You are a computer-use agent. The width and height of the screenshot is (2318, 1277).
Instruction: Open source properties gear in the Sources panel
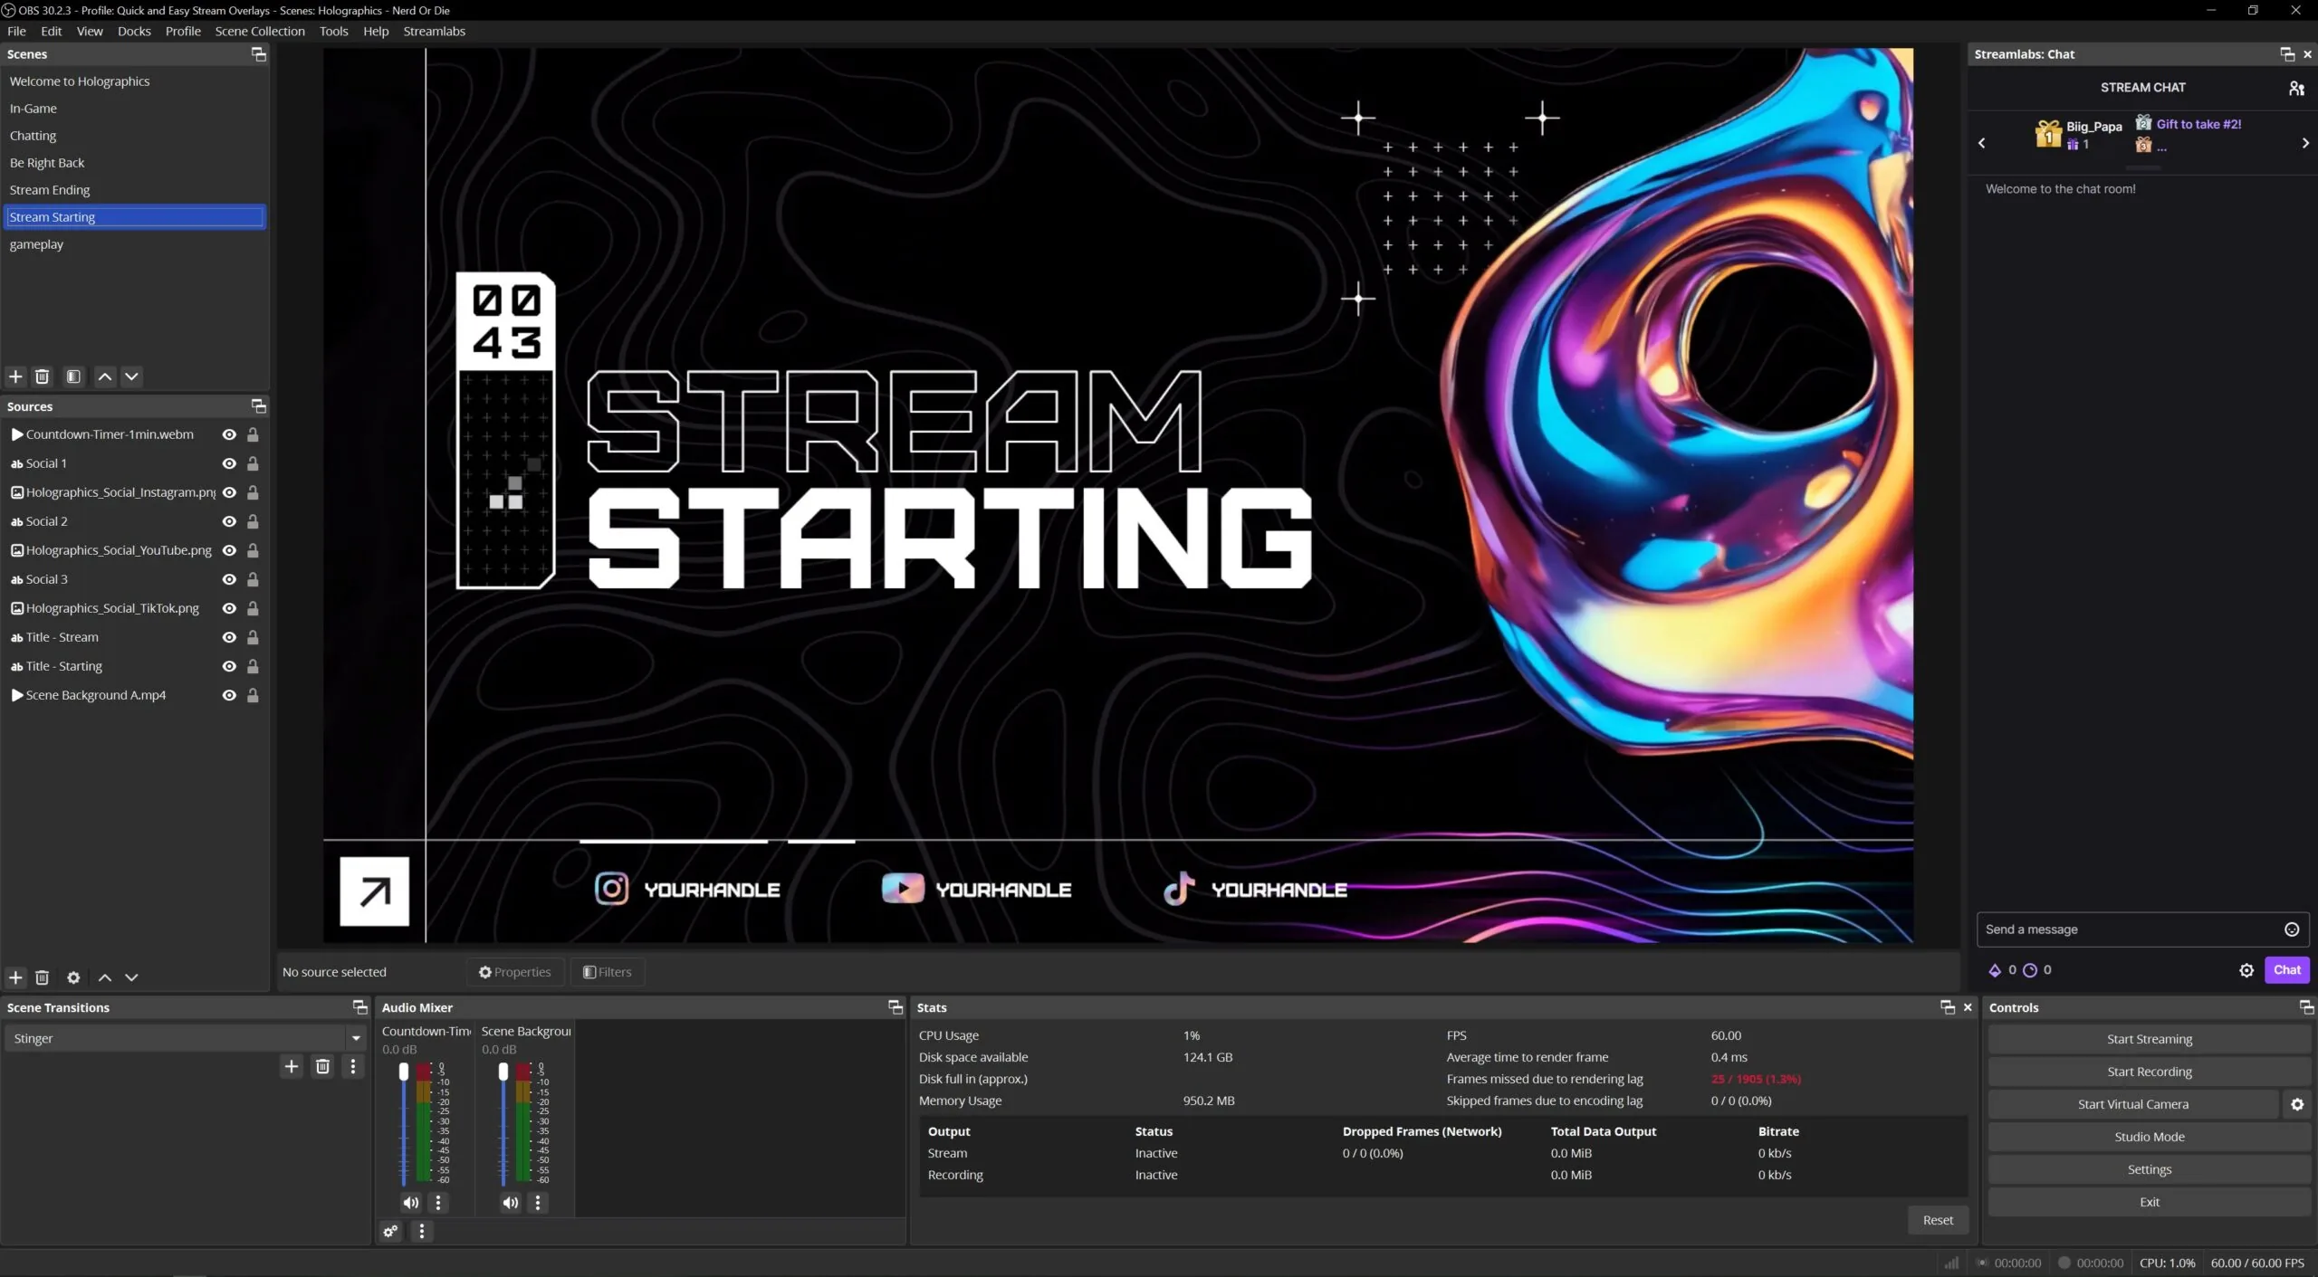coord(73,977)
